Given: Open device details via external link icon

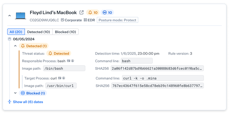Looking at the screenshot, I should (81, 12).
